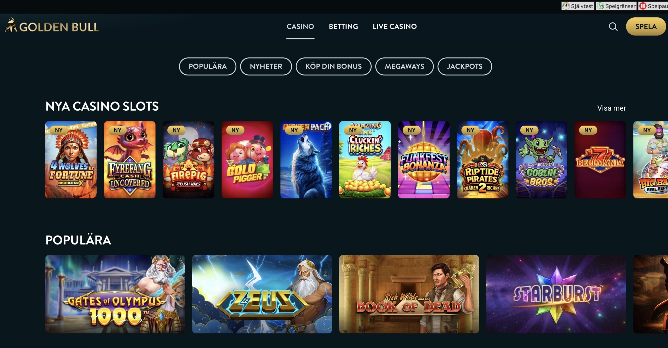Open the Nyheter category pill
The height and width of the screenshot is (348, 668).
tap(266, 66)
